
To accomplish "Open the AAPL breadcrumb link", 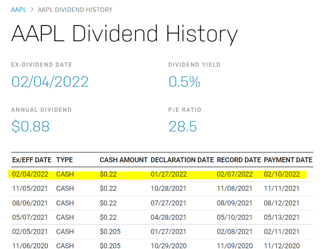I will click(19, 10).
